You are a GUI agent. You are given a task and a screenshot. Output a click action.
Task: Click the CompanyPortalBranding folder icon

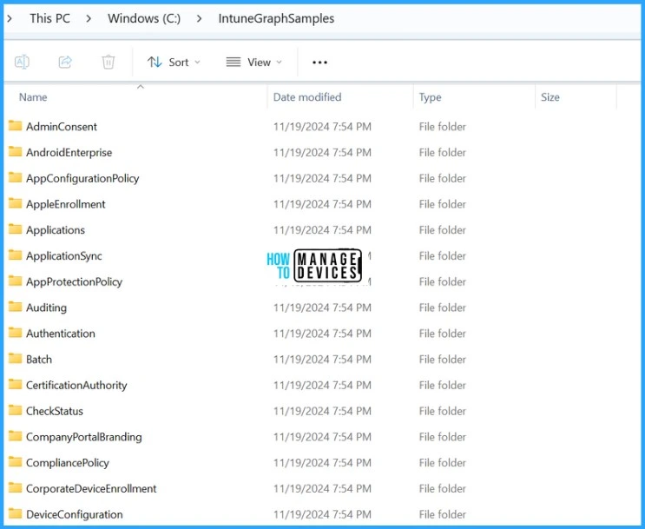tap(16, 436)
